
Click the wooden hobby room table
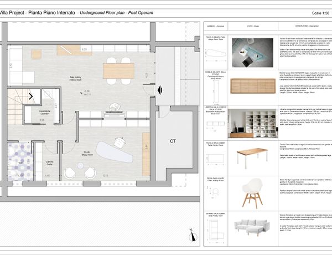tap(118, 70)
